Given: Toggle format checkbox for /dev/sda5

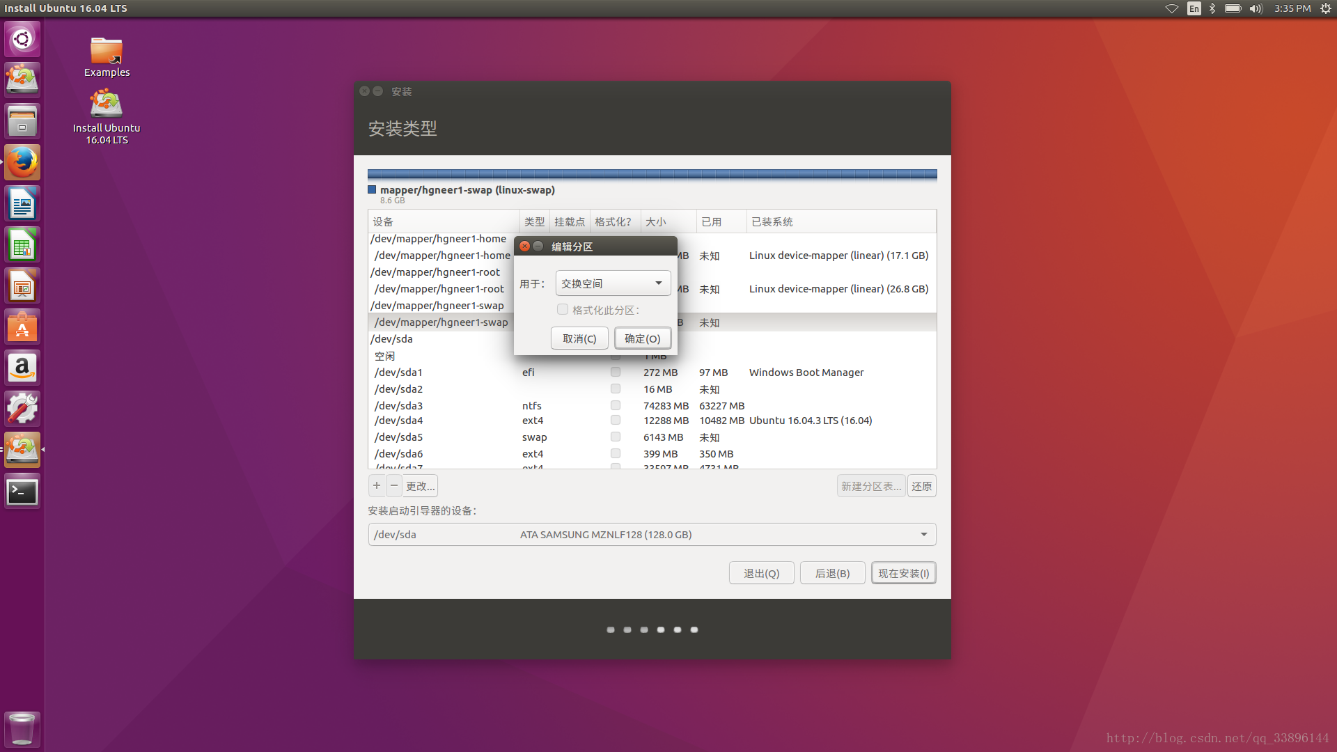Looking at the screenshot, I should [616, 437].
